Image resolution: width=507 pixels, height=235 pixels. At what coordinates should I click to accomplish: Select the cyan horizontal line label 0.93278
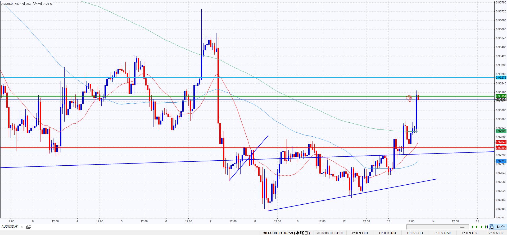501,78
